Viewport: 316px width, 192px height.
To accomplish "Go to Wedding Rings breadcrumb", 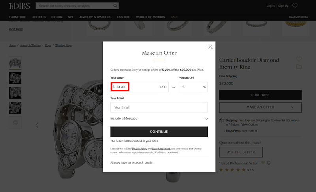I will pyautogui.click(x=64, y=45).
